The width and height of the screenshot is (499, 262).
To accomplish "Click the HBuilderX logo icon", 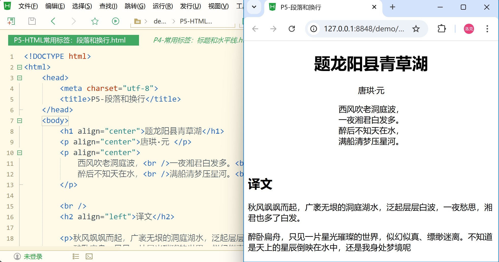I will [x=7, y=6].
